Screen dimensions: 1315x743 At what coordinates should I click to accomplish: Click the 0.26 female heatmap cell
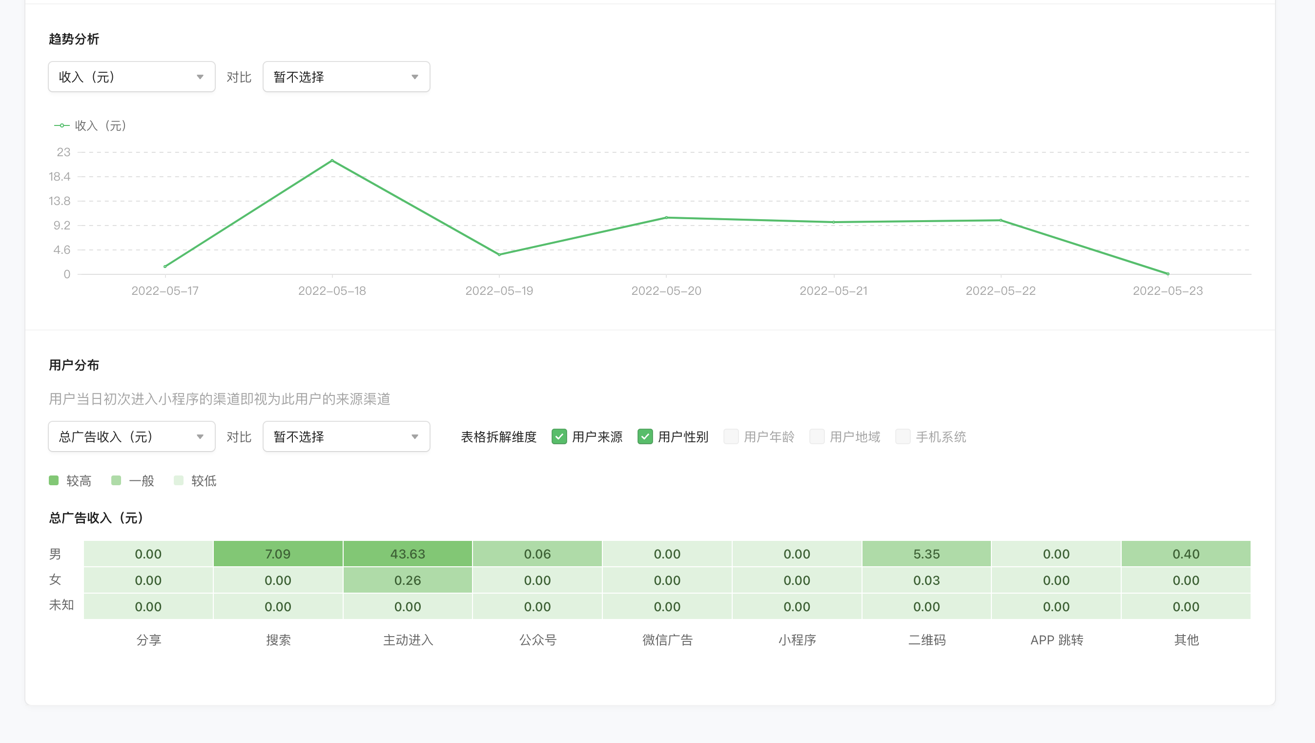point(408,580)
